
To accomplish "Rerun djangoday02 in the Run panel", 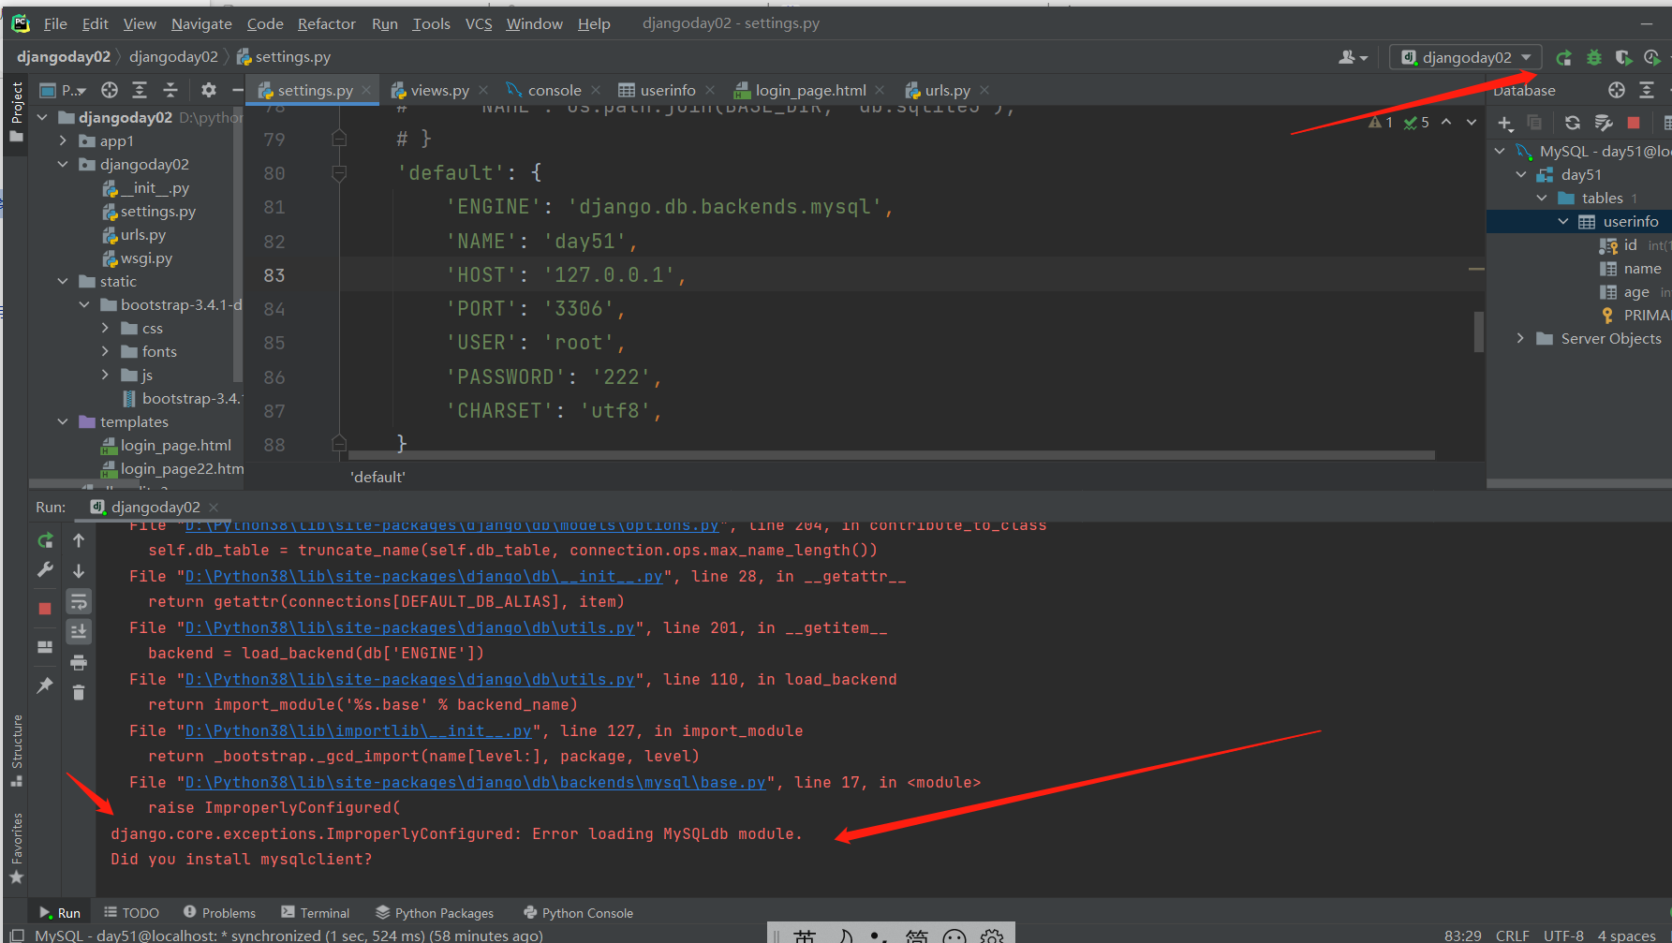I will [45, 541].
